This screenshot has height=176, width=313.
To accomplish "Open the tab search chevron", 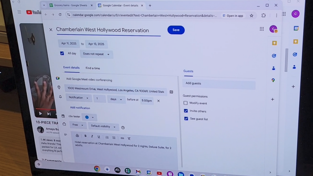I will pos(44,5).
